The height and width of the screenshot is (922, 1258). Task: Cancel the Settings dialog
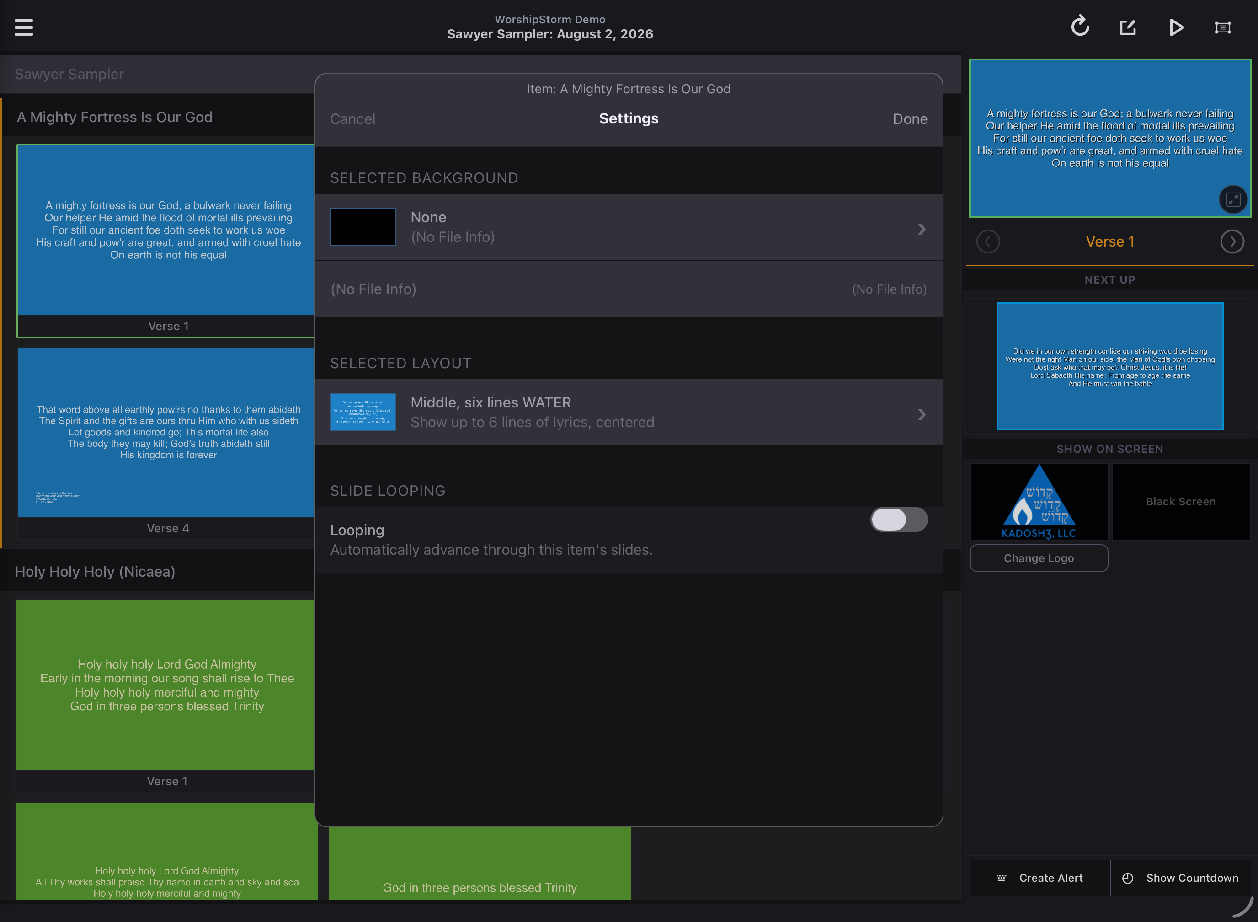(x=352, y=119)
